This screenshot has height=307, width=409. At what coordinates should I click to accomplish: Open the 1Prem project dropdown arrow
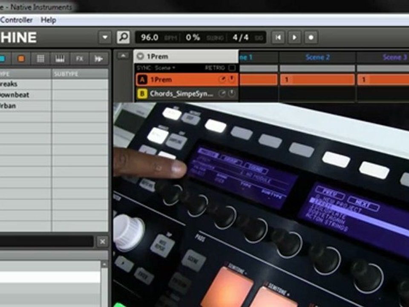point(141,56)
